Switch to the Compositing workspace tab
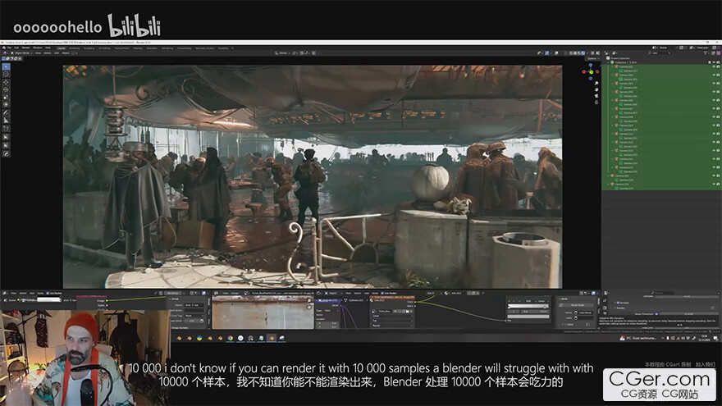Screen dimensions: 722x406 184,48
